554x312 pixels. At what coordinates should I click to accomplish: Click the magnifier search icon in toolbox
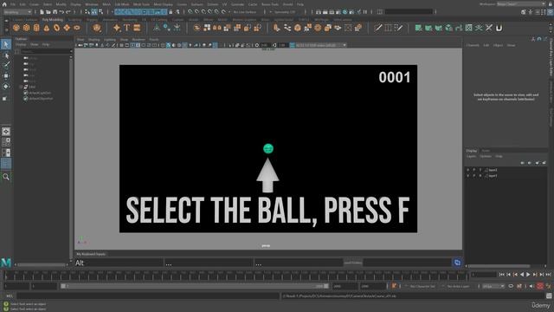tap(6, 177)
